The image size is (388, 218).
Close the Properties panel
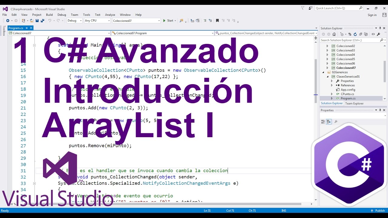pyautogui.click(x=384, y=110)
